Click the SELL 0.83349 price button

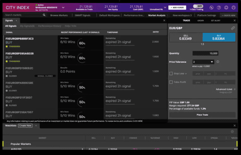tap(186, 37)
